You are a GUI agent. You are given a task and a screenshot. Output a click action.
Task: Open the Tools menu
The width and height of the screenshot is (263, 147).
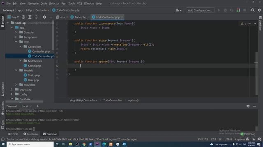tap(72, 3)
